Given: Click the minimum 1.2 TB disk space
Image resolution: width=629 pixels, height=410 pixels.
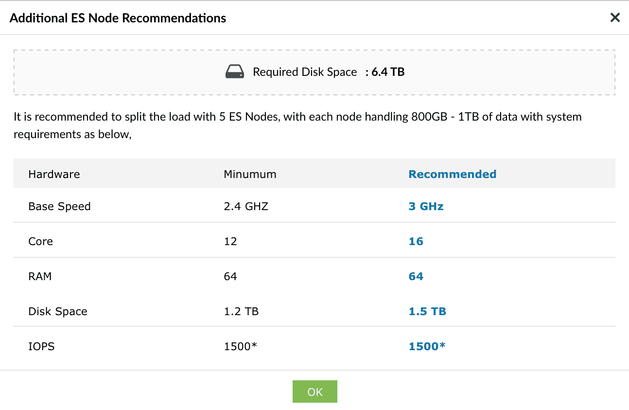Looking at the screenshot, I should click(x=241, y=311).
